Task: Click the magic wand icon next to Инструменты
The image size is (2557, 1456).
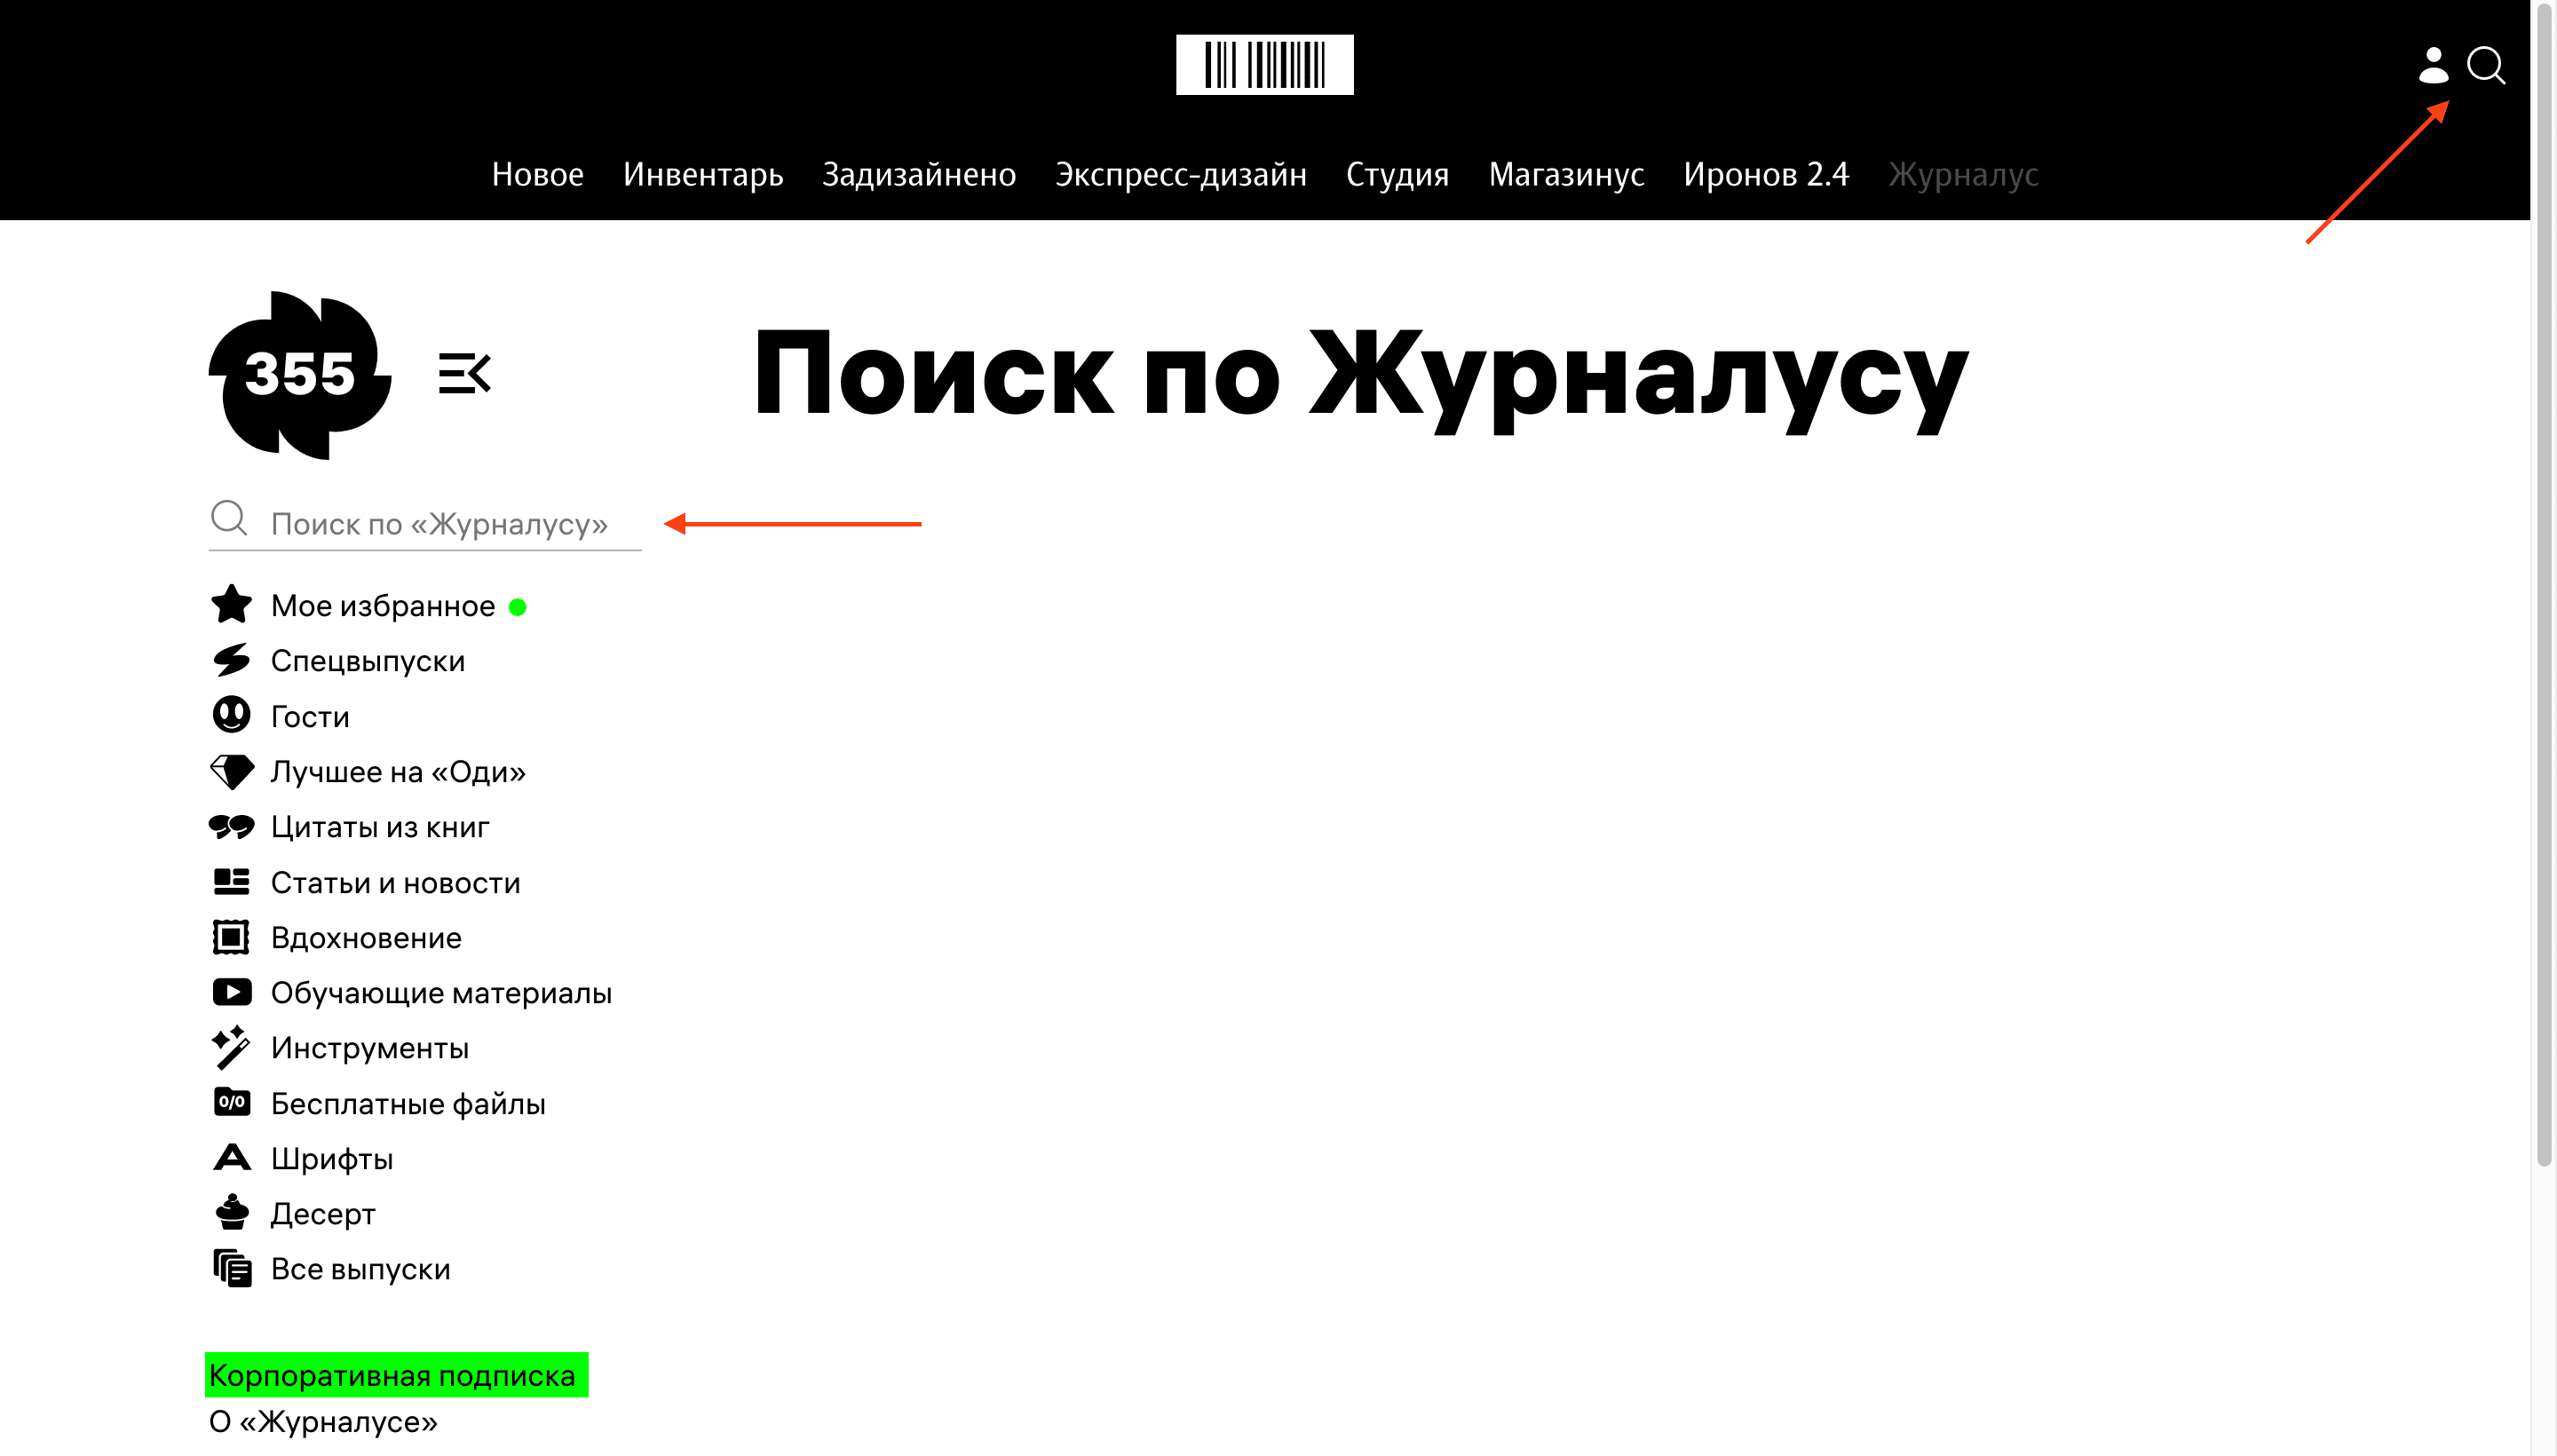Action: pos(231,1047)
